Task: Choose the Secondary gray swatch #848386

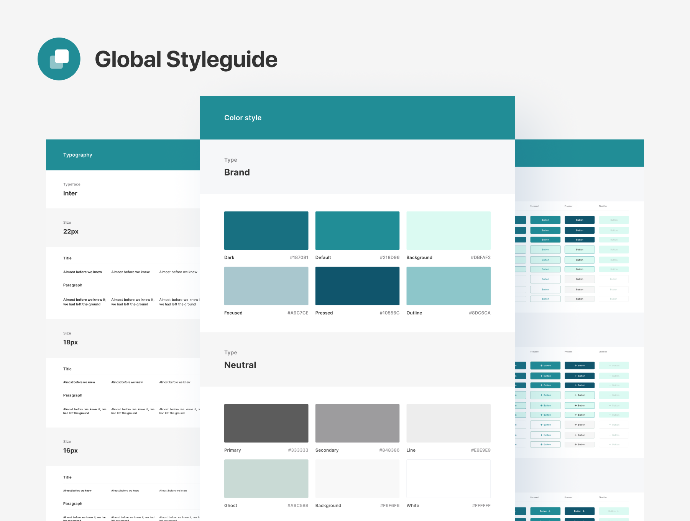Action: [x=357, y=423]
